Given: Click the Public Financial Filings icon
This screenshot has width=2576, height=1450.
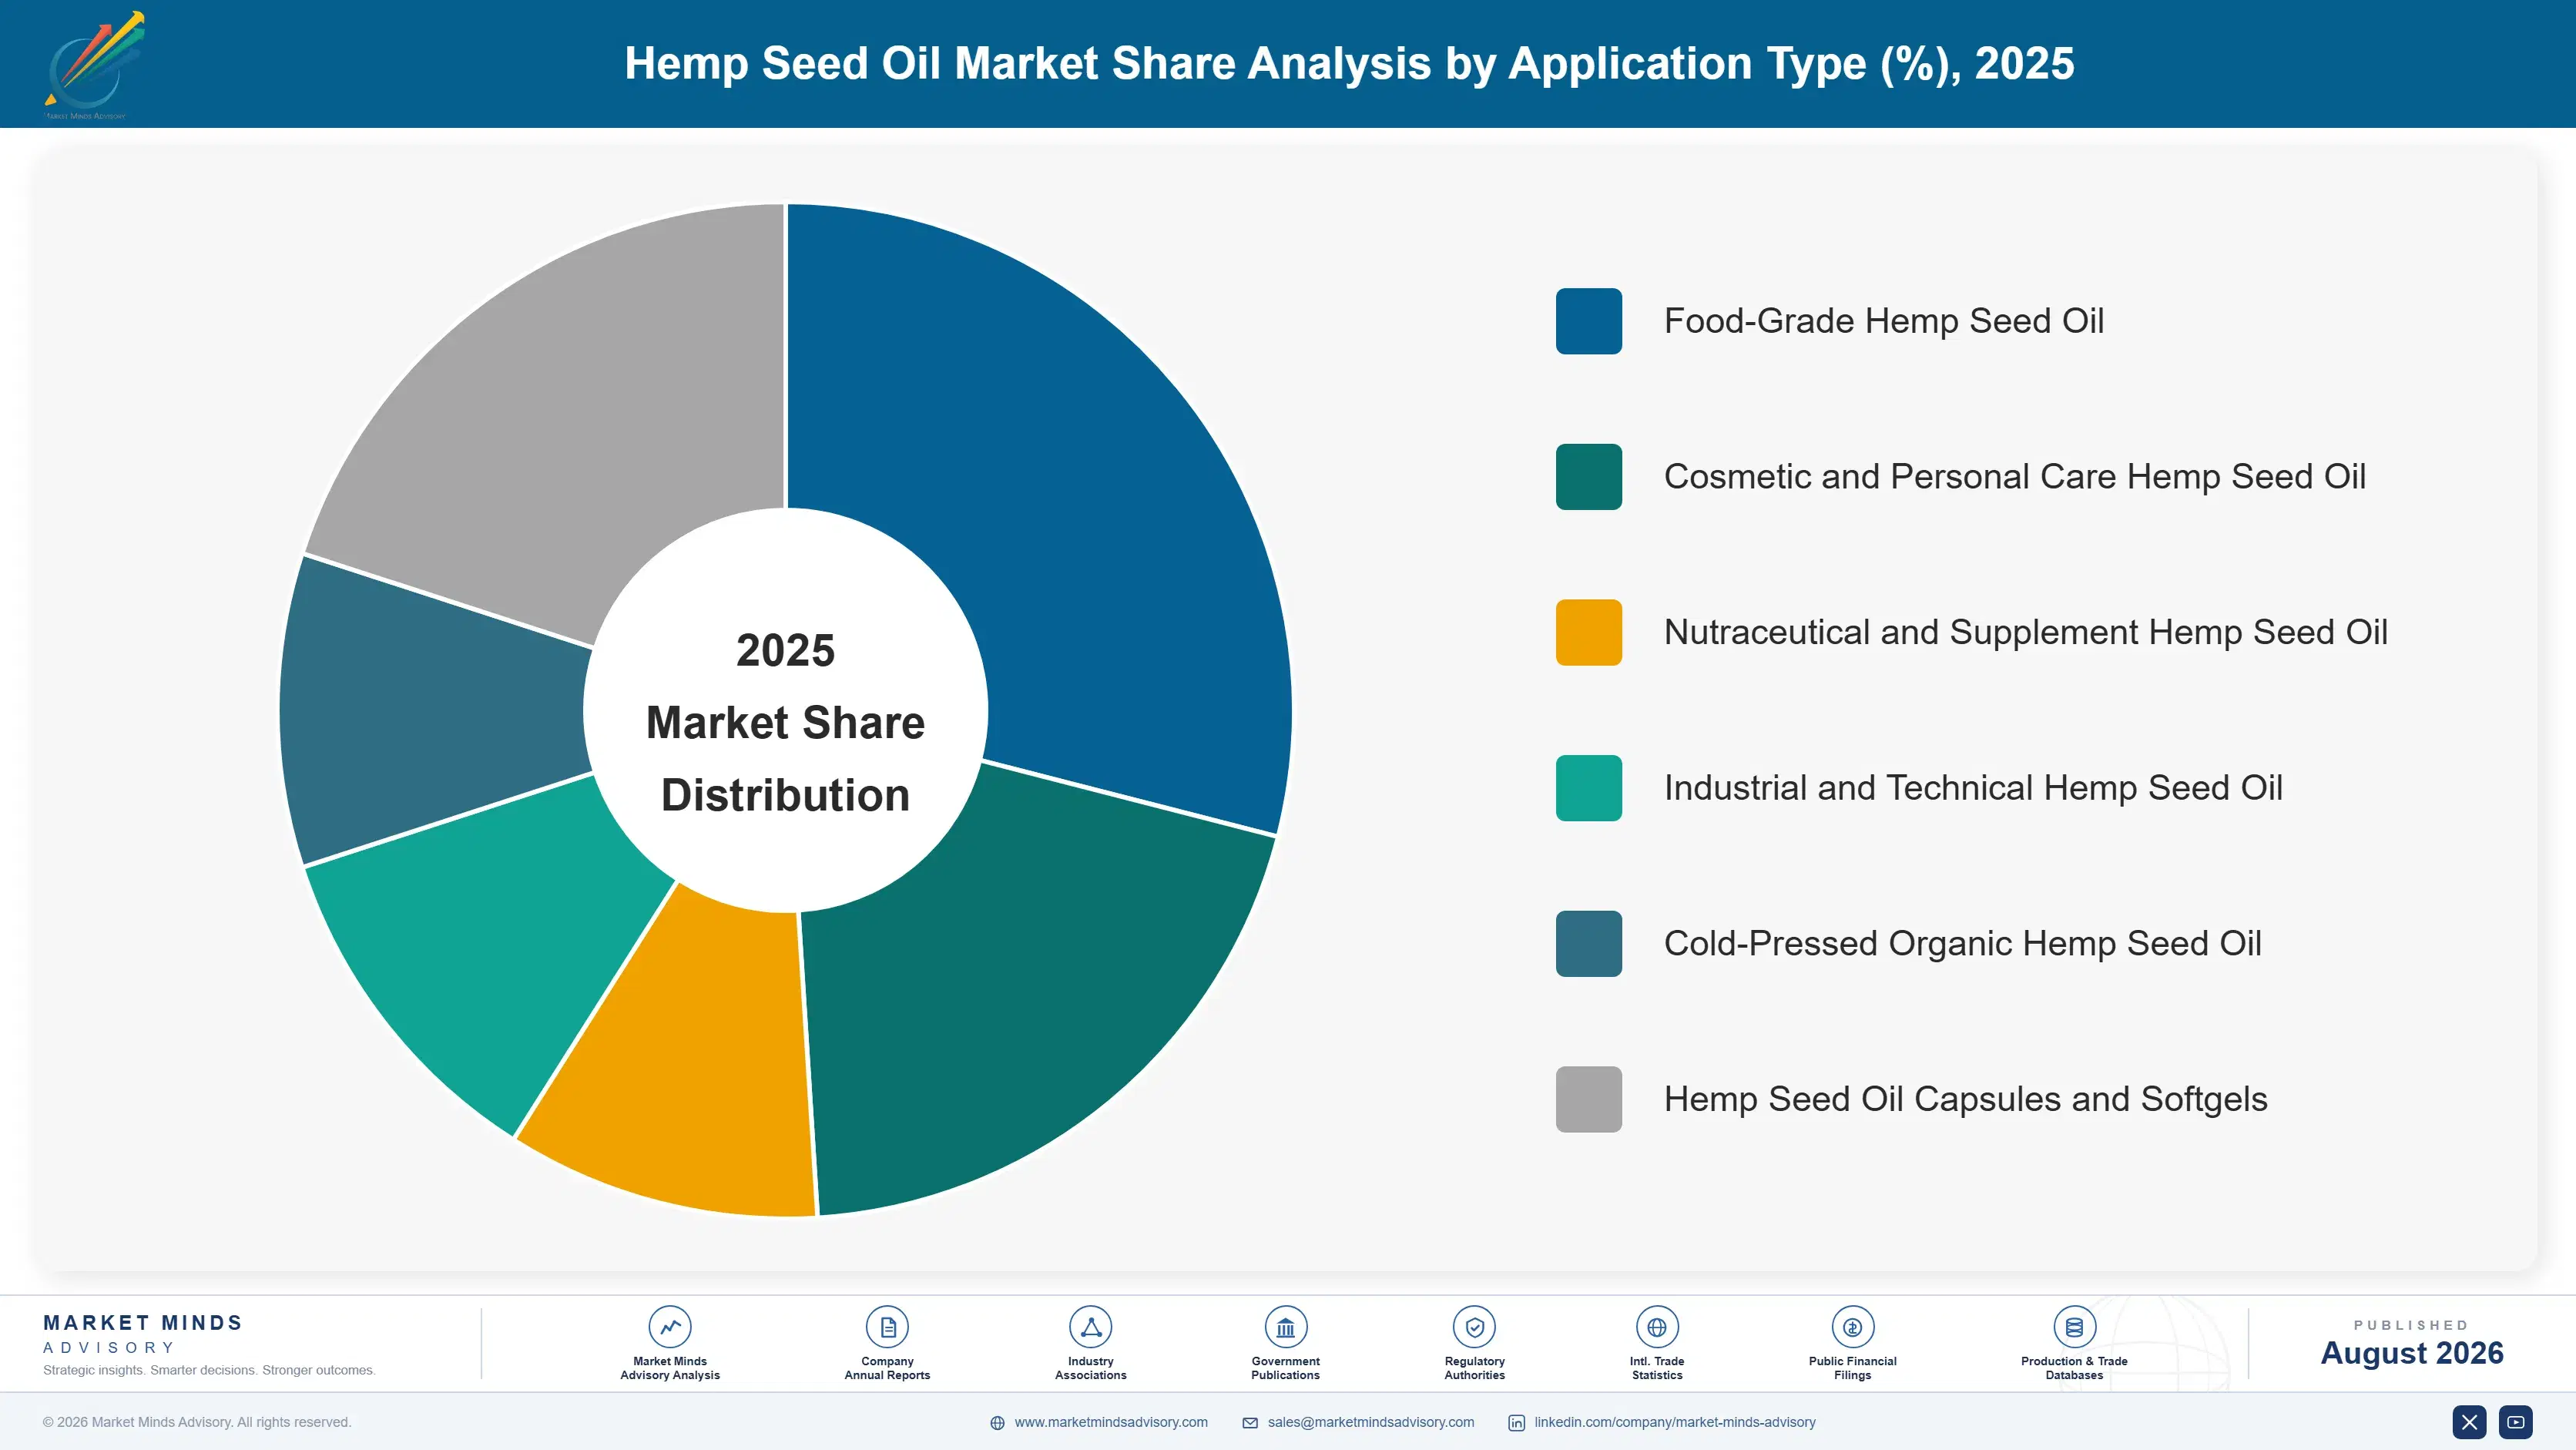Looking at the screenshot, I should (x=1852, y=1327).
